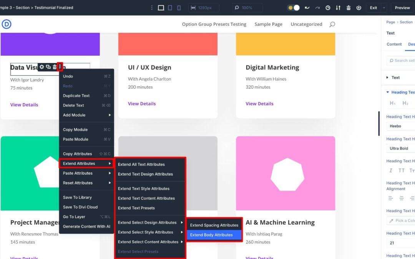Toggle the light/dark mode switch
The height and width of the screenshot is (259, 415).
click(x=294, y=8)
